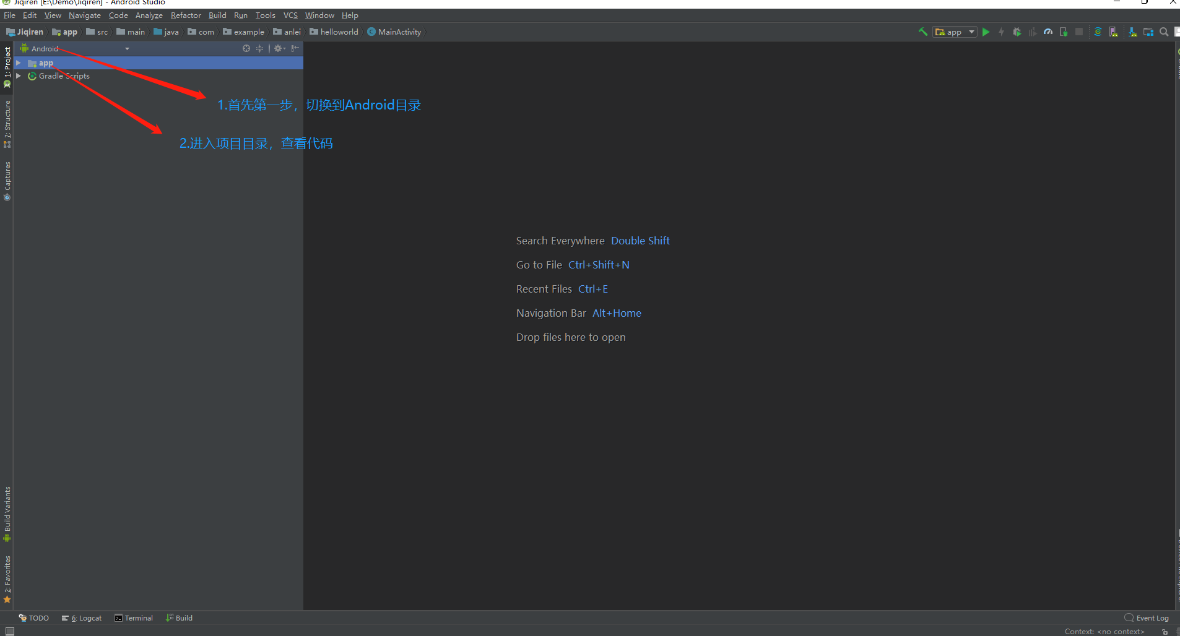
Task: Toggle the 2: Favorites tool window
Action: point(7,579)
